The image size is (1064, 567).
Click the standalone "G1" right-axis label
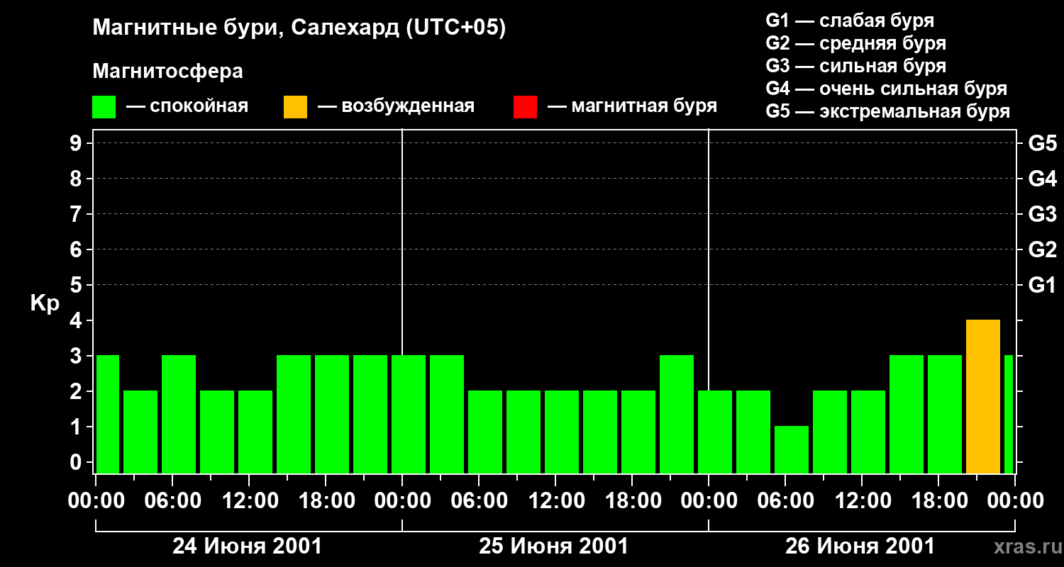coord(1042,285)
